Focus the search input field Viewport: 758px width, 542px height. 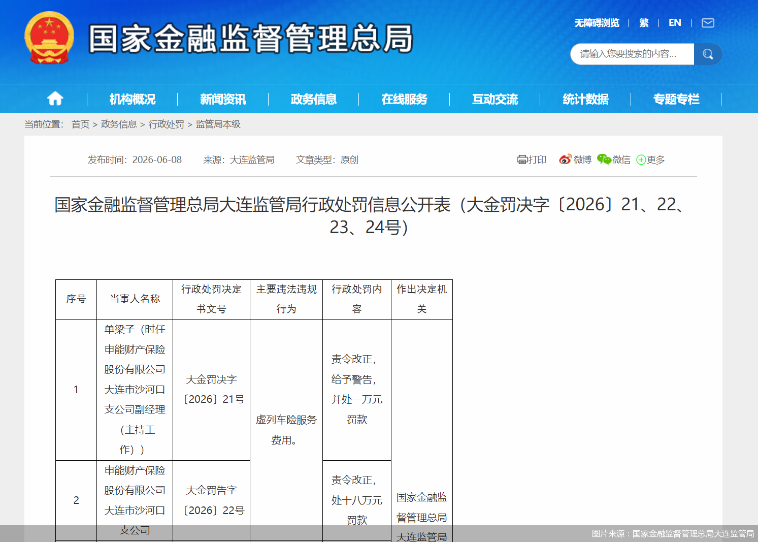pyautogui.click(x=632, y=54)
